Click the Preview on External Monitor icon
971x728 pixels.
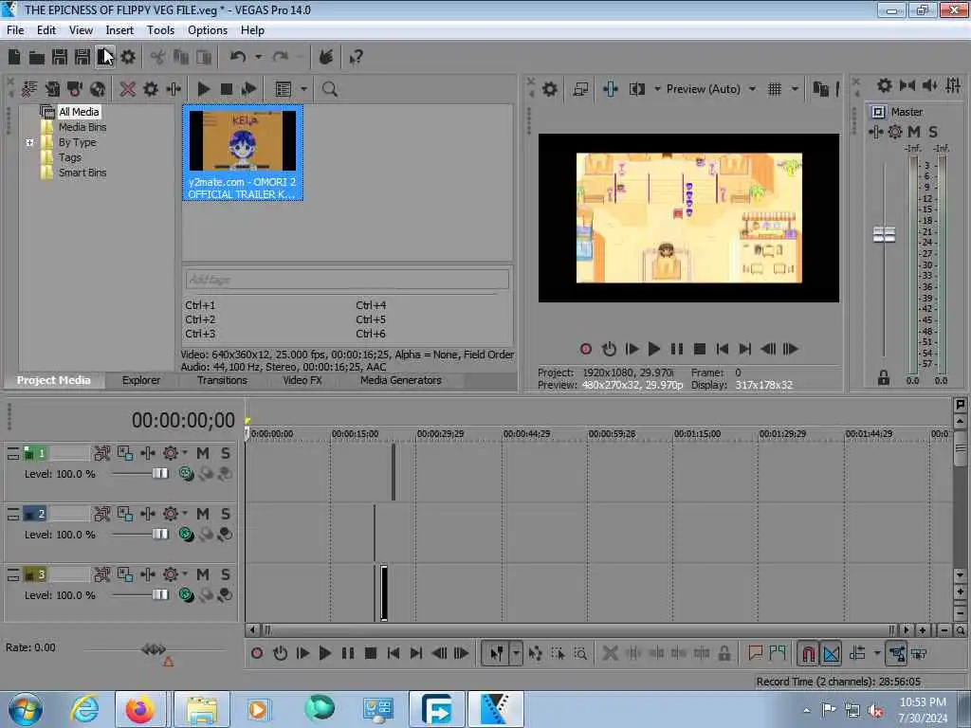[x=580, y=89]
